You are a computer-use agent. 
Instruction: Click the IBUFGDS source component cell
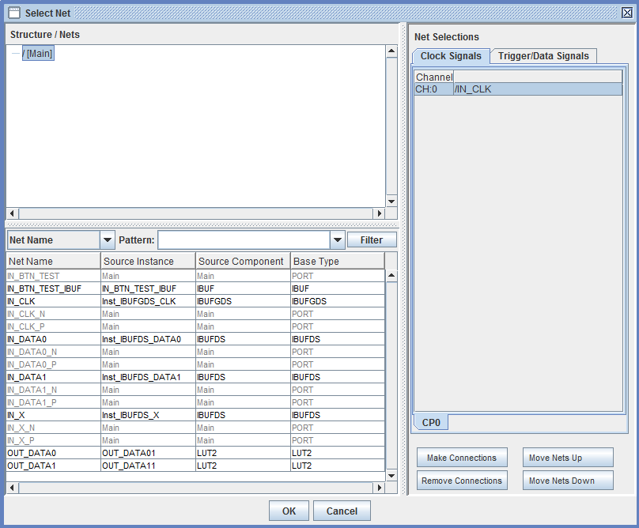point(243,301)
